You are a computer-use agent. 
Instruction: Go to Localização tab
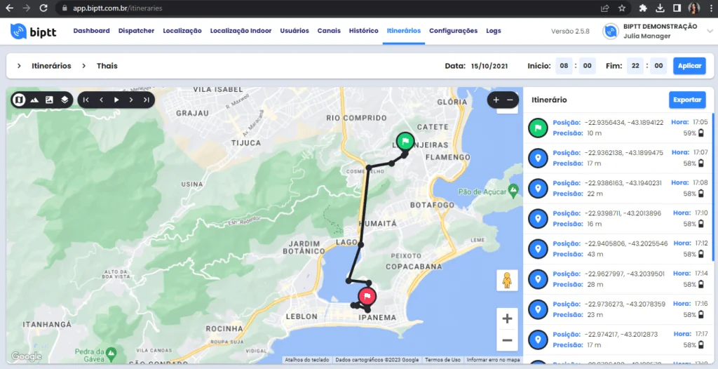point(182,31)
